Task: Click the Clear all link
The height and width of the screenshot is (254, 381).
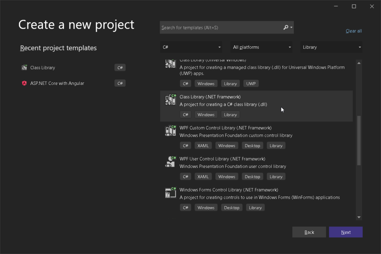Action: click(353, 31)
